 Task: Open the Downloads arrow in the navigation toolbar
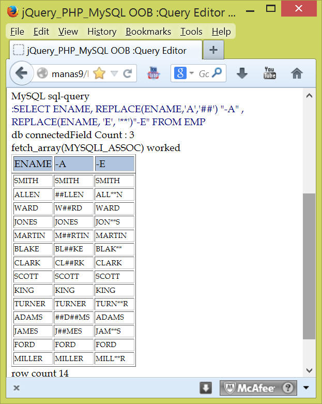coord(242,73)
